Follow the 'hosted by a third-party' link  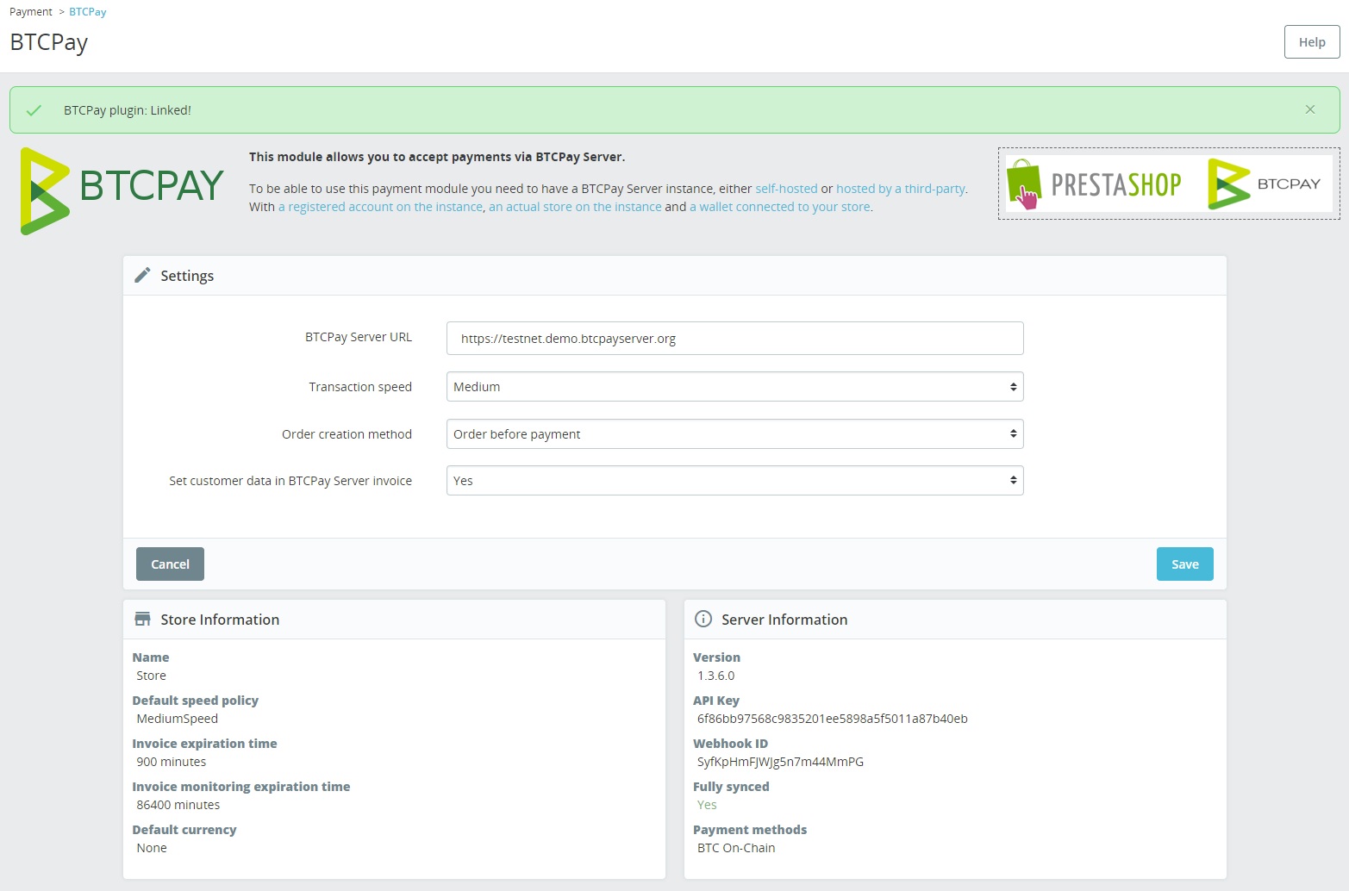(x=900, y=188)
